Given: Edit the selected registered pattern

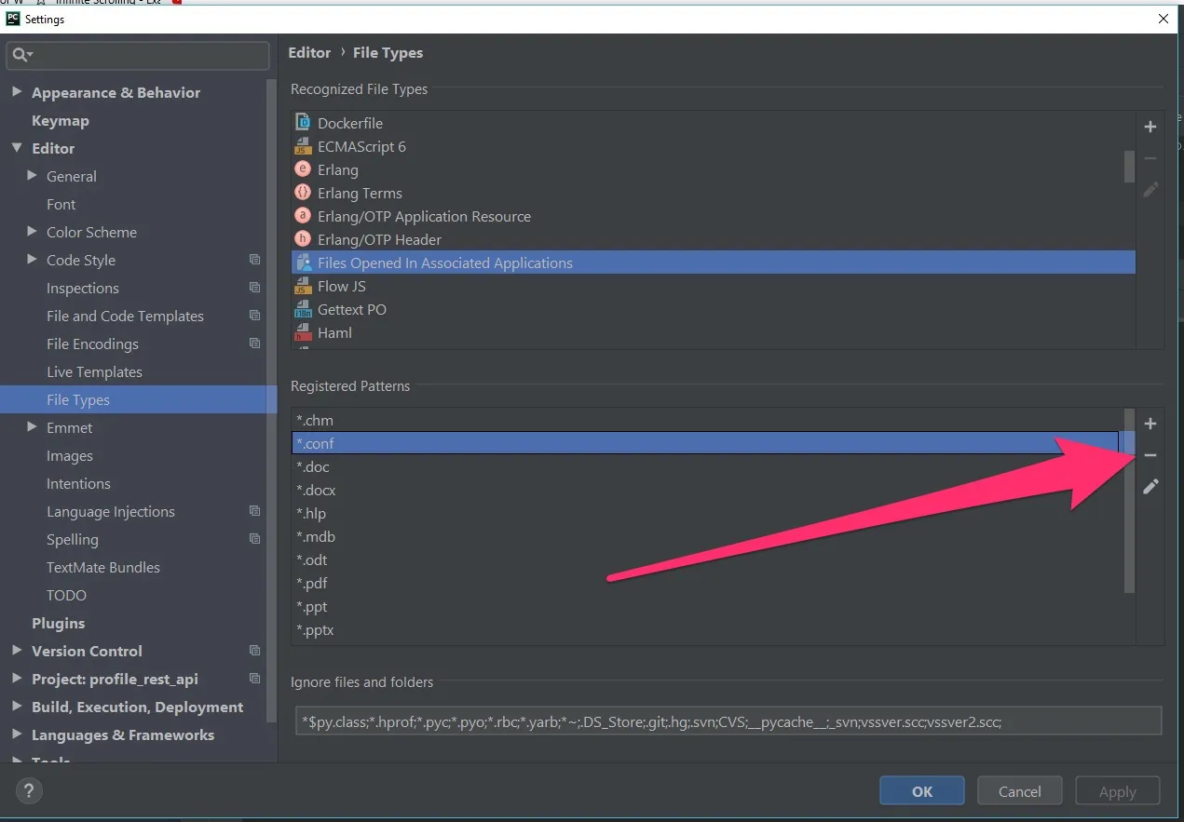Looking at the screenshot, I should 1150,486.
